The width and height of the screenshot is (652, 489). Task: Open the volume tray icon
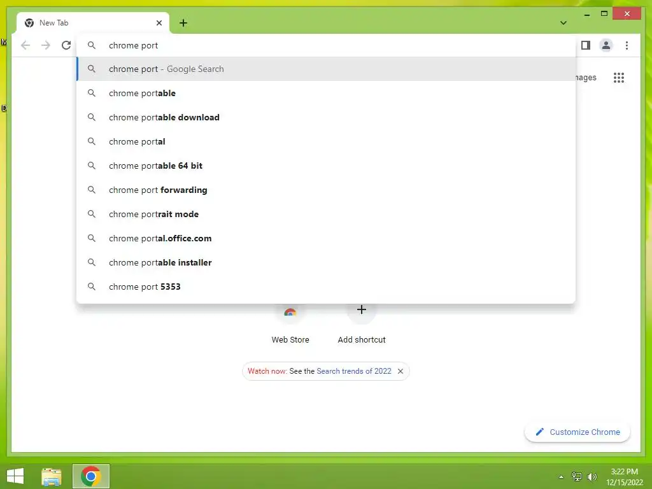click(592, 476)
